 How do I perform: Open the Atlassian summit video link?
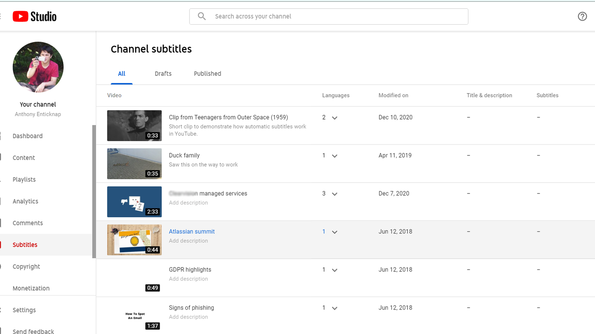pos(192,231)
